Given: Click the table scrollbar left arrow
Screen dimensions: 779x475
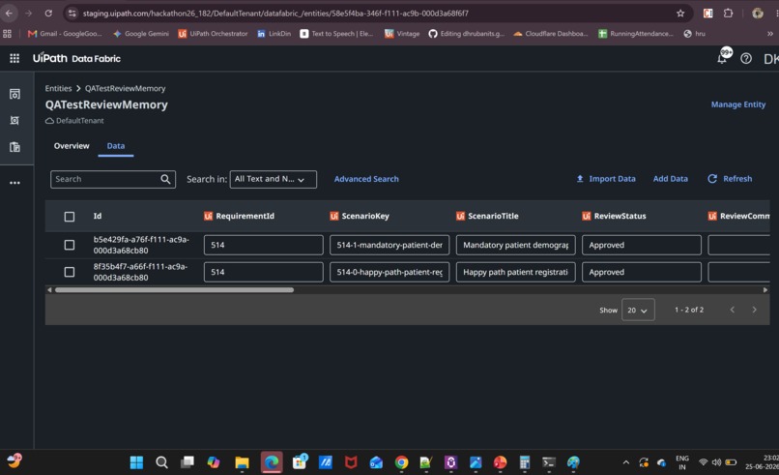Looking at the screenshot, I should pos(49,290).
